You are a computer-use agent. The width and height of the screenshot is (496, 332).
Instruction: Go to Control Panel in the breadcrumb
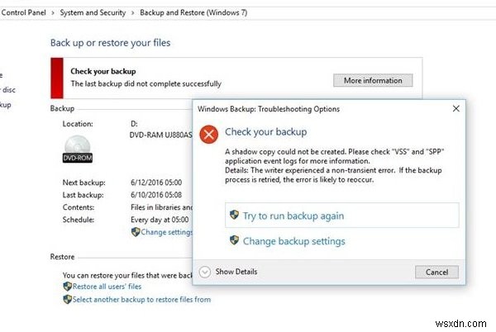pyautogui.click(x=22, y=13)
